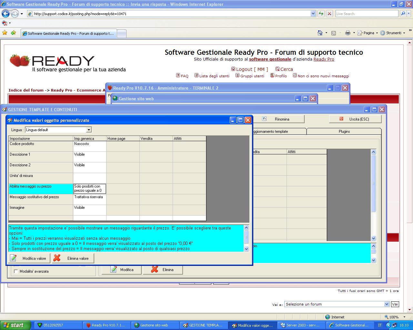Screen dimensions: 413x330
Task: Open the blank new tab button
Action: 121,34
